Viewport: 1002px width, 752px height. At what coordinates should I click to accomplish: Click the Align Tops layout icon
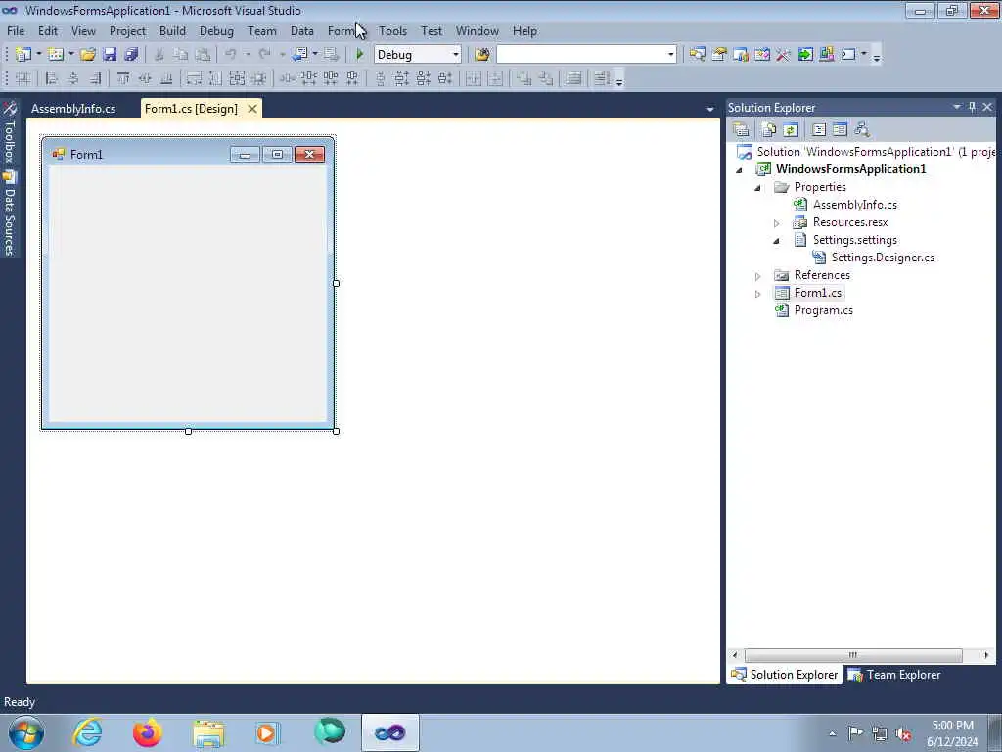(123, 78)
